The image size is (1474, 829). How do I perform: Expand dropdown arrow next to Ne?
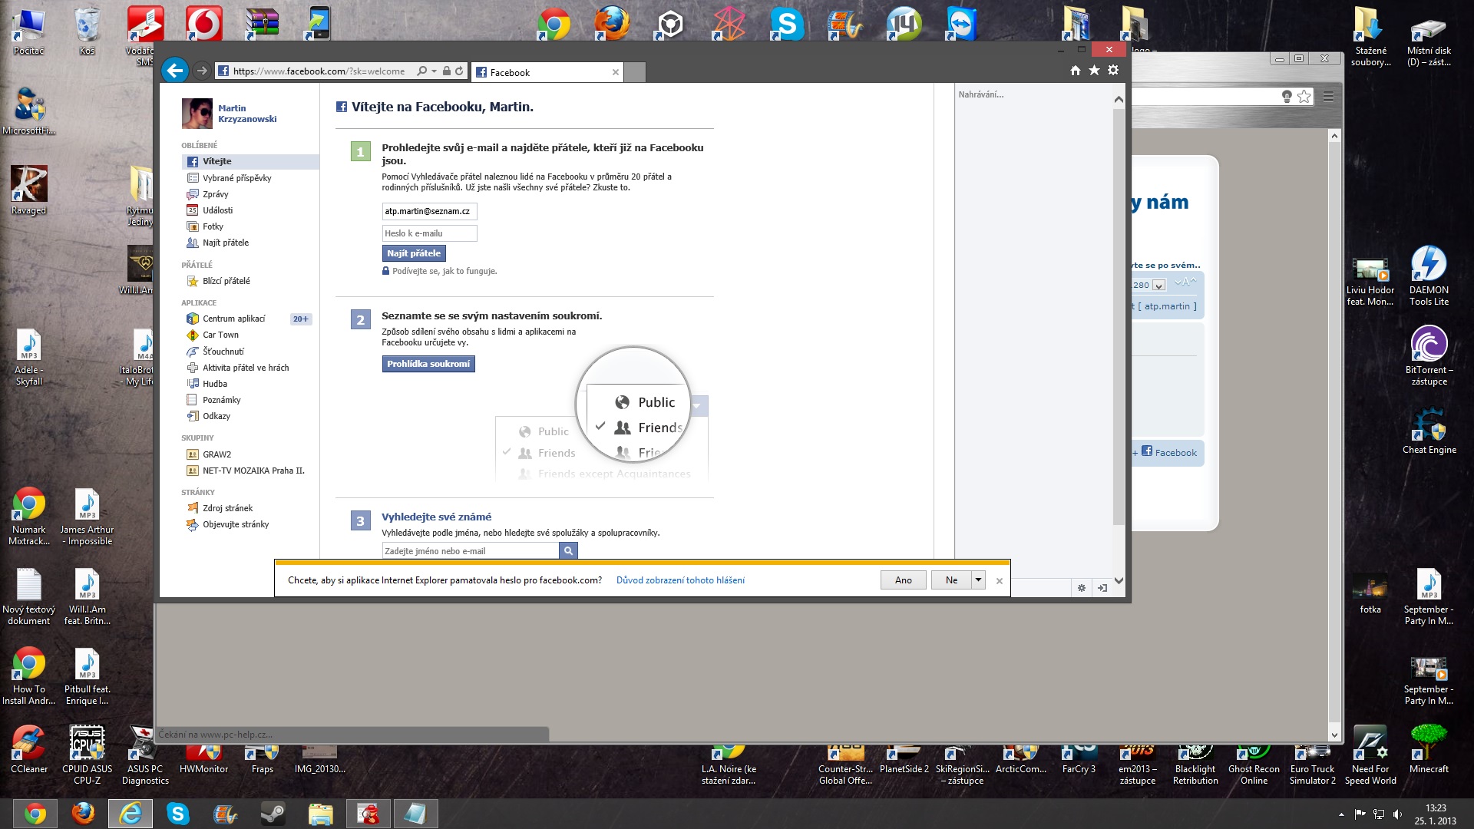click(978, 580)
